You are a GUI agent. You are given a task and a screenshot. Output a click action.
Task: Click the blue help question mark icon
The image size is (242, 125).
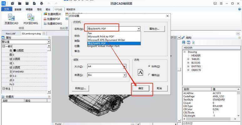tap(240, 9)
